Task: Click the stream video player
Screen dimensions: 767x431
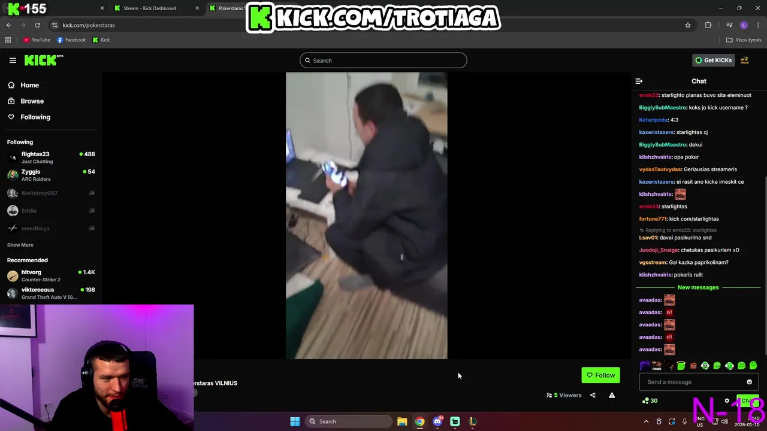Action: [366, 215]
